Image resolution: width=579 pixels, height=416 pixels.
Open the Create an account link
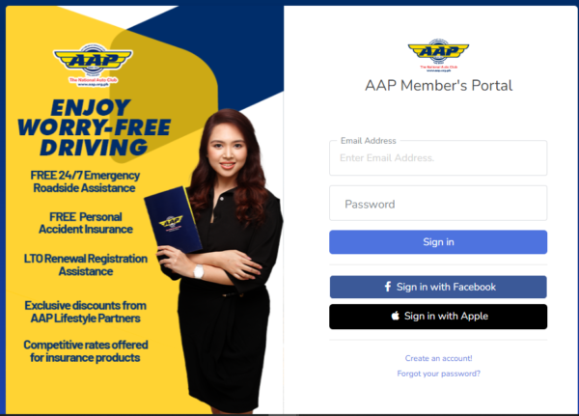point(438,358)
